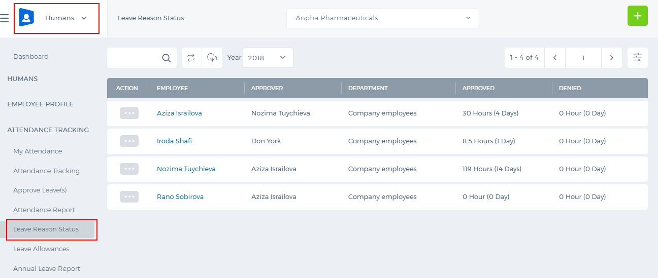Open action menu for Iroda Shafi row
The image size is (658, 278).
coord(129,141)
